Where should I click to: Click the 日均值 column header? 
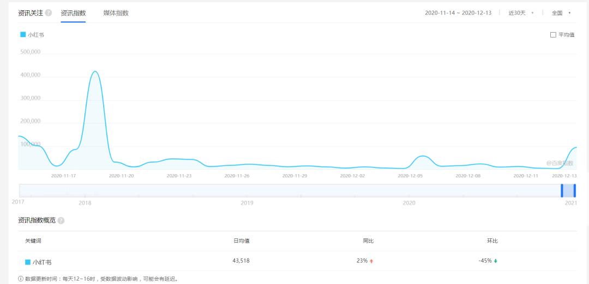[242, 241]
